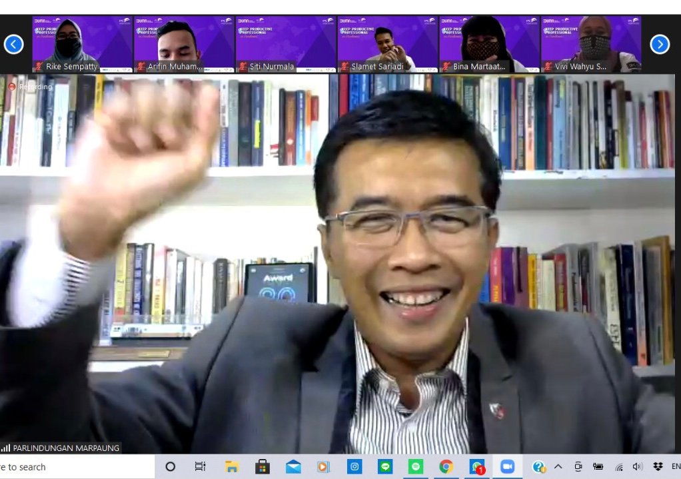This screenshot has height=479, width=681.
Task: Open Spotify from the taskbar
Action: tap(416, 467)
